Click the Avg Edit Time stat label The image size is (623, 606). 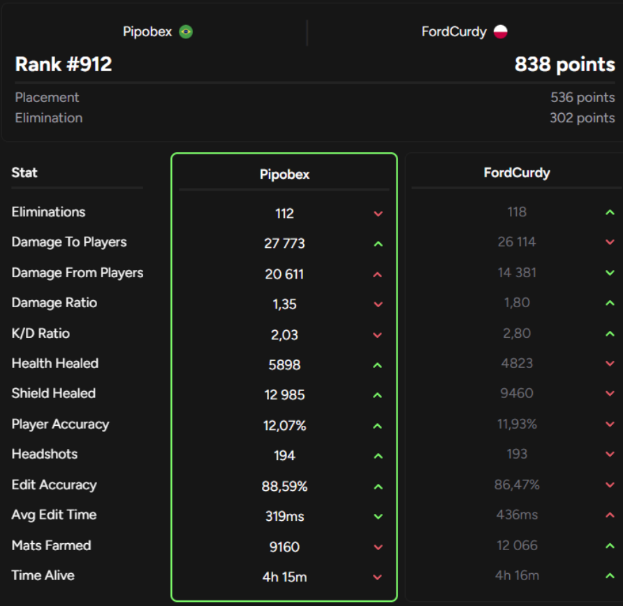[54, 515]
